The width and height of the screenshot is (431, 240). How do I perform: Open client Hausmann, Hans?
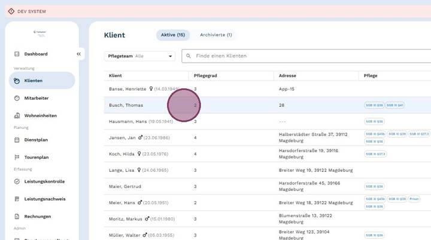(128, 121)
